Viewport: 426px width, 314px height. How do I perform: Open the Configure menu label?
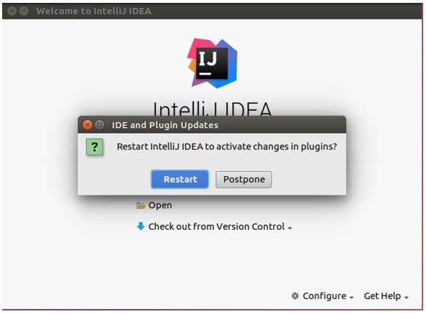pyautogui.click(x=325, y=296)
